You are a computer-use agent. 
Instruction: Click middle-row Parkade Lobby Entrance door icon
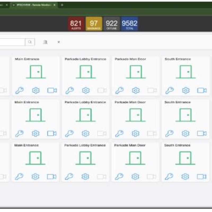click(x=85, y=115)
